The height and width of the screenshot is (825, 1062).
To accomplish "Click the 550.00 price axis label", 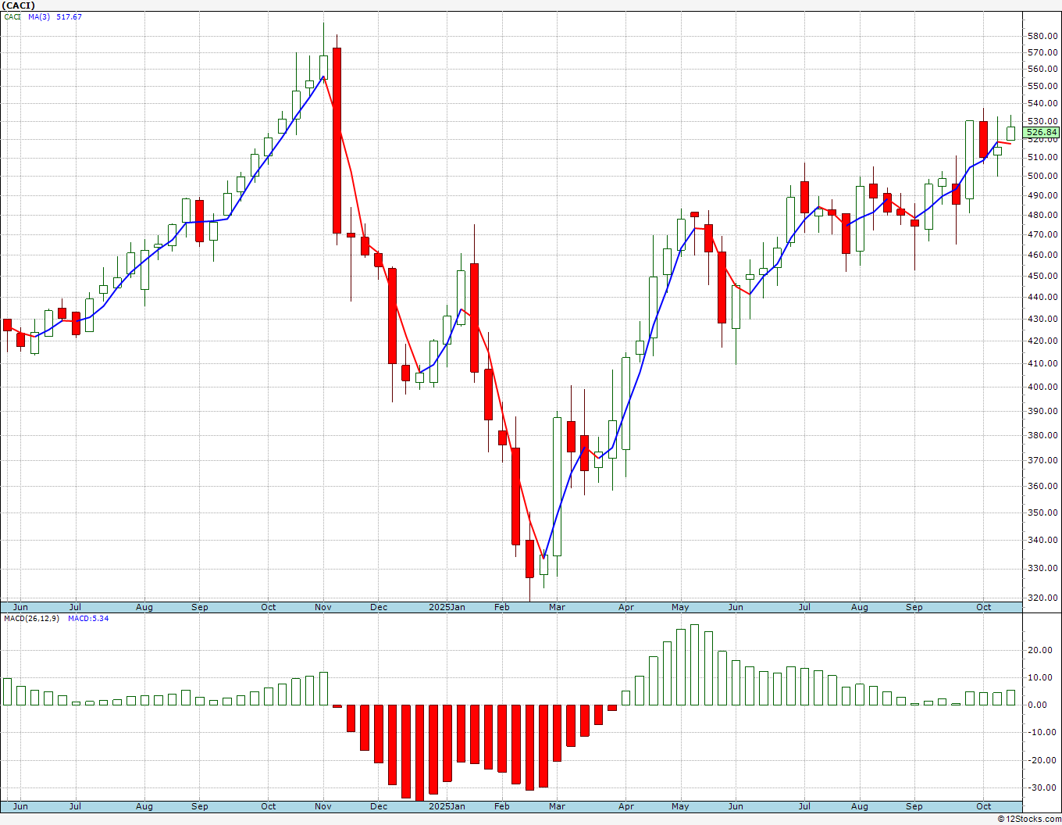I will click(x=1043, y=86).
